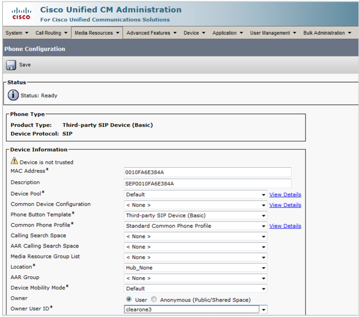Click the Phone Type section heading
This screenshot has width=359, height=317.
[27, 115]
